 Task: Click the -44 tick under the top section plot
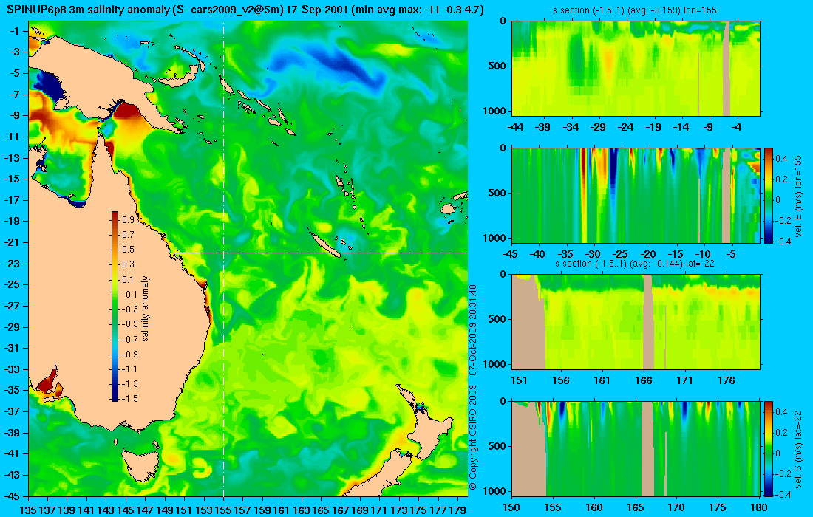click(515, 127)
